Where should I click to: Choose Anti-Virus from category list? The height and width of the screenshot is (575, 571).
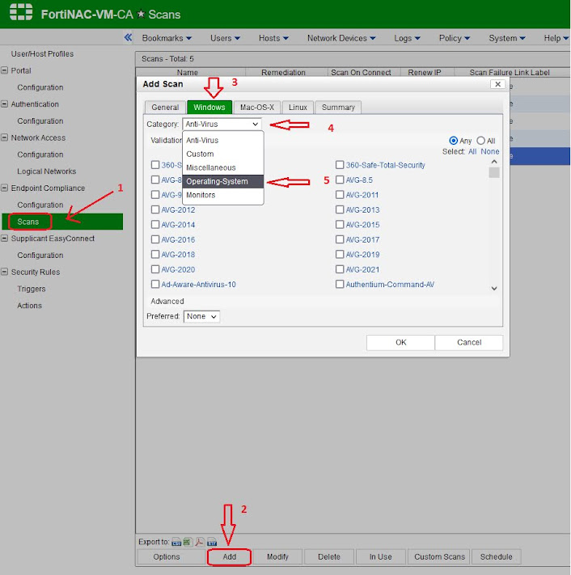(x=223, y=140)
